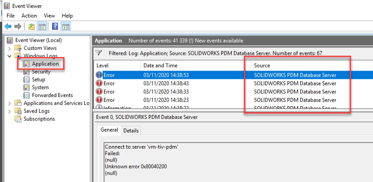Expand the Saved Logs tree node

(10, 111)
